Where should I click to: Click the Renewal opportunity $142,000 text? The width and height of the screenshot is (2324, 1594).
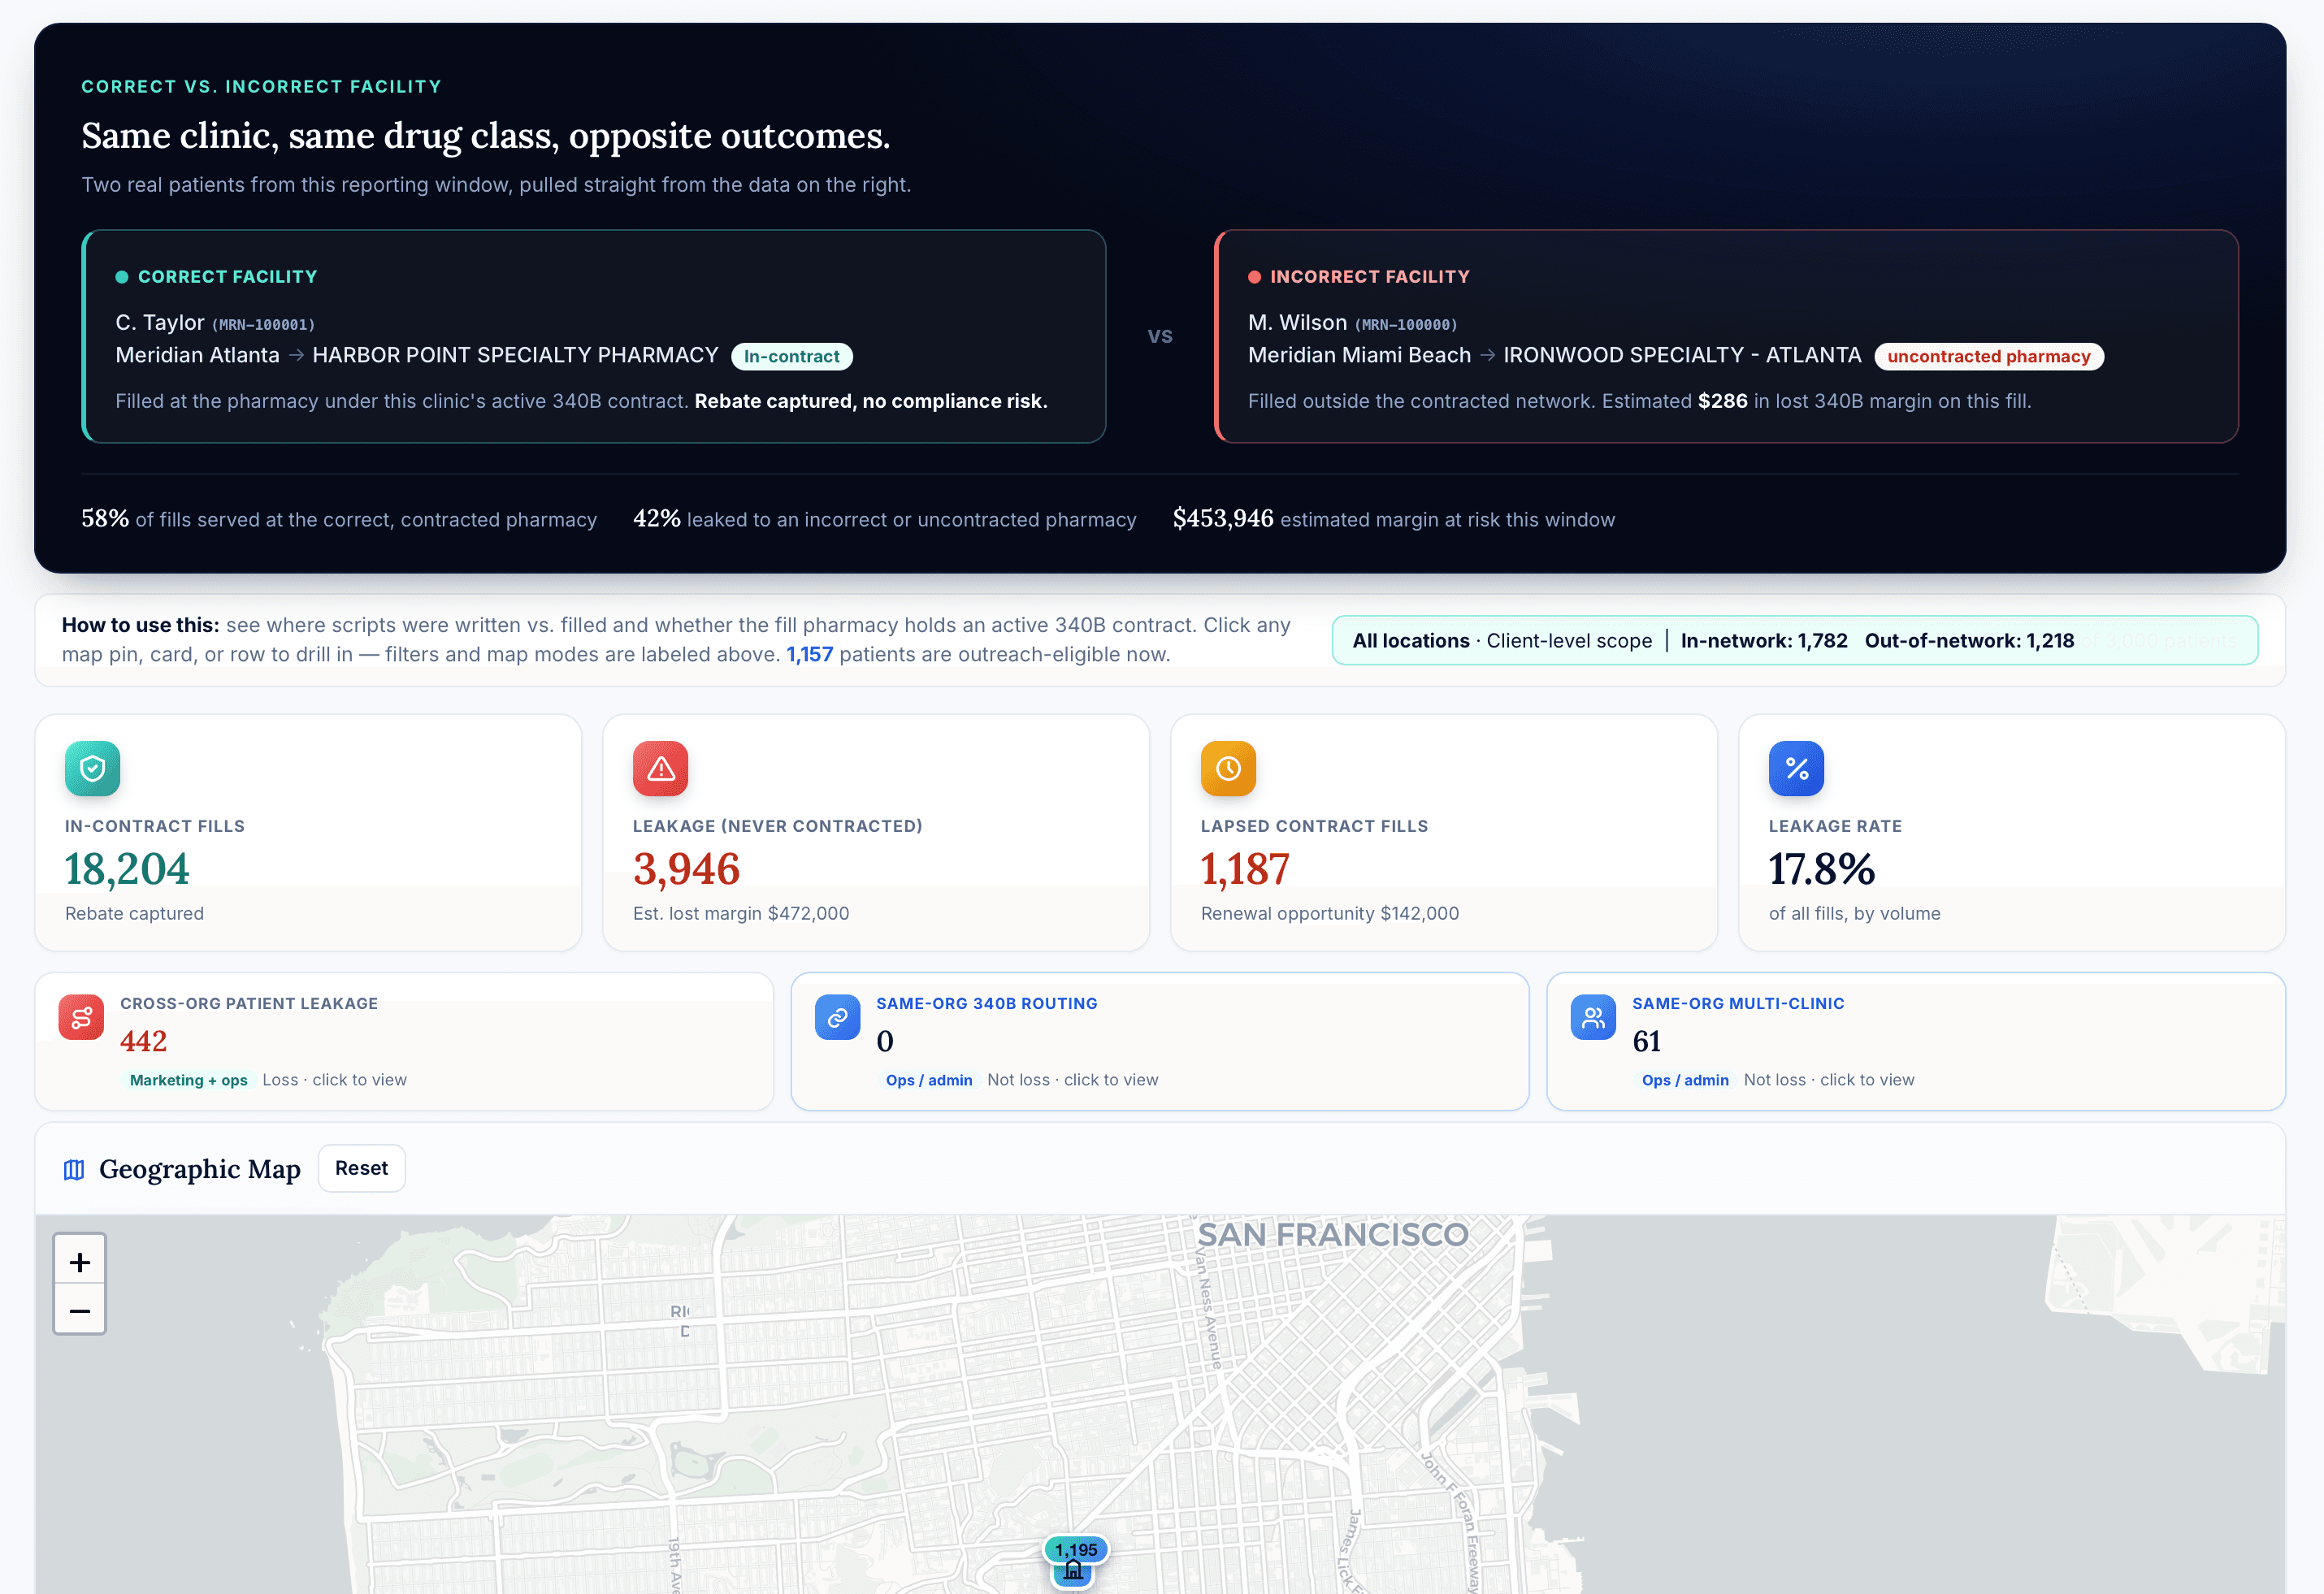(1330, 914)
